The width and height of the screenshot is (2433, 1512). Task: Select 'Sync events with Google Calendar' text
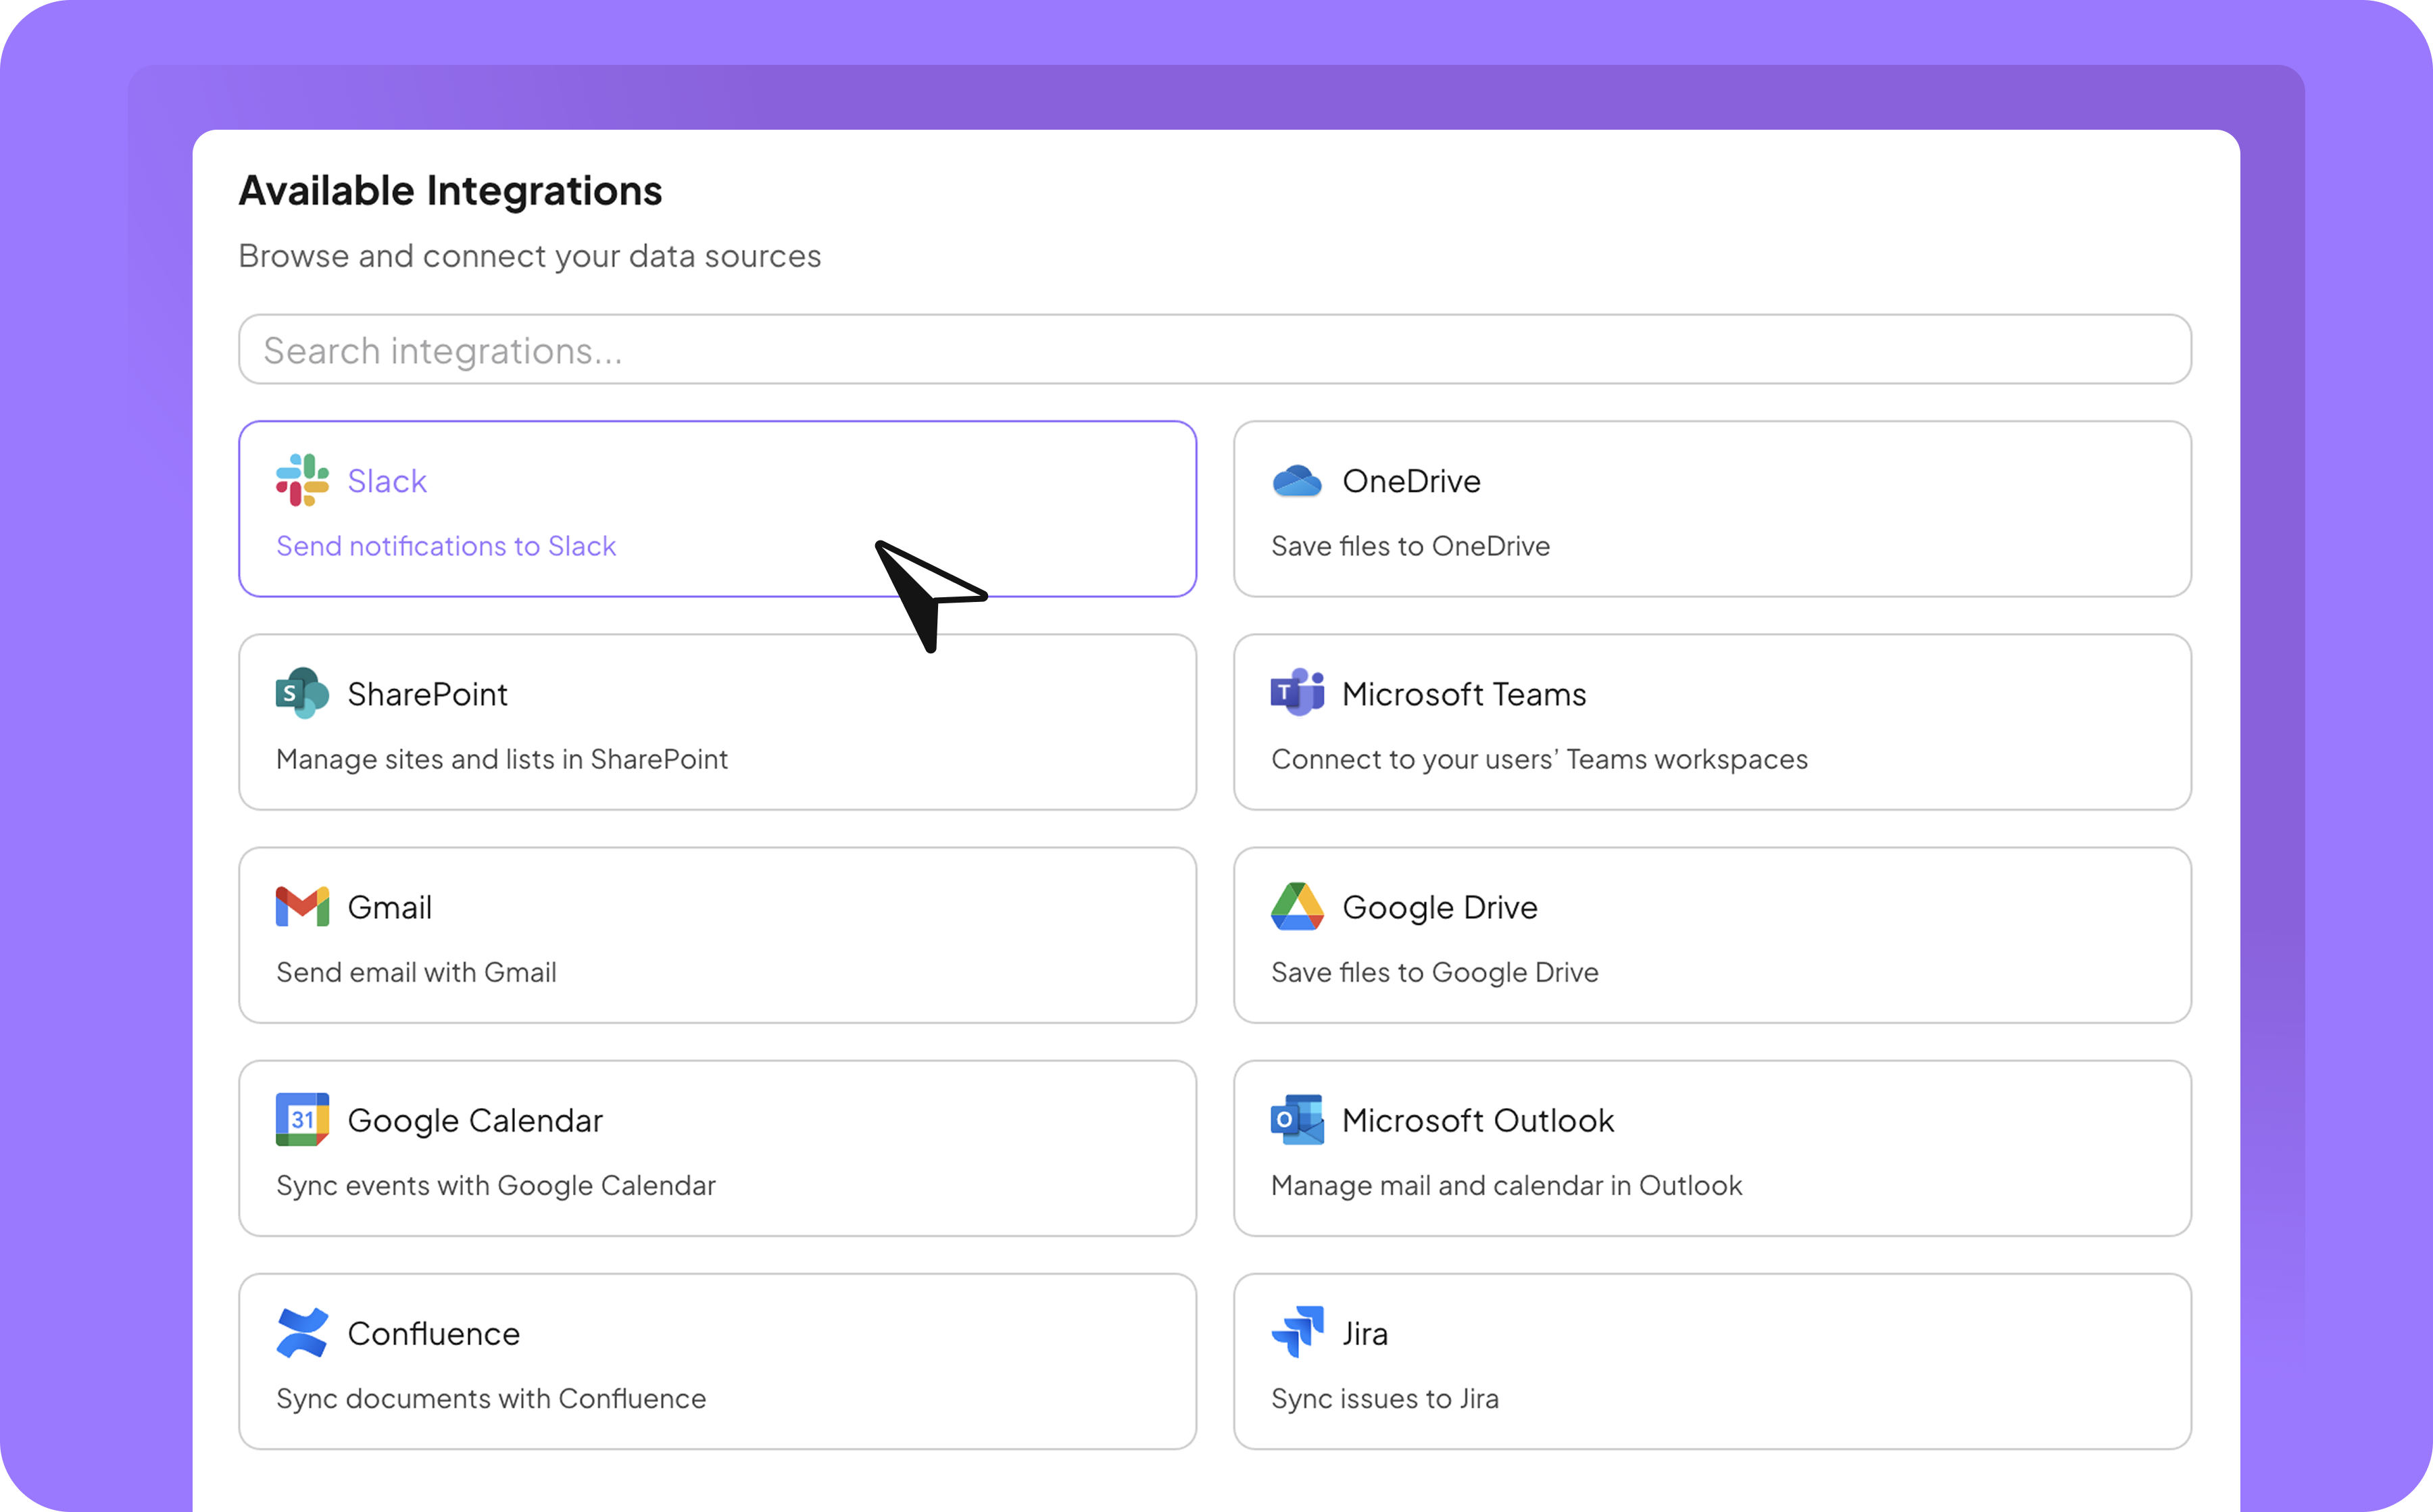coord(495,1185)
